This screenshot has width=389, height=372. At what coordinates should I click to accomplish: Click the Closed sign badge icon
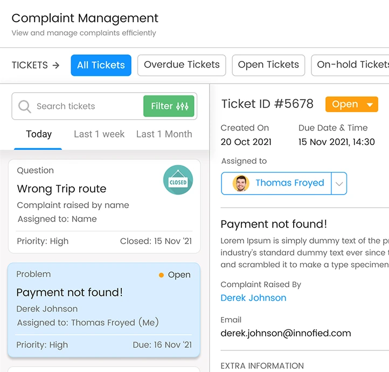pos(178,181)
